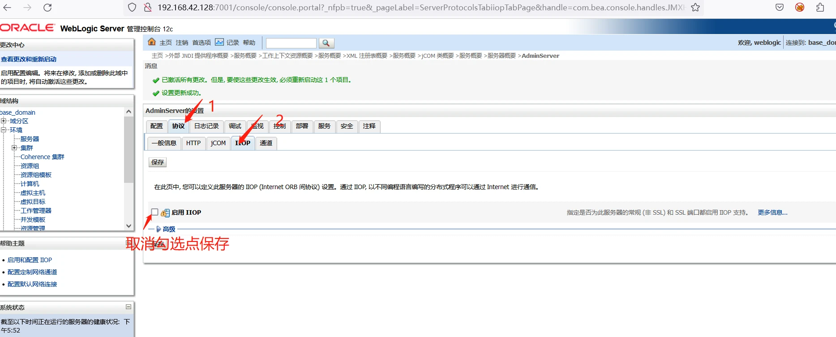Select the jCOM subtab
The width and height of the screenshot is (836, 337).
tap(219, 143)
